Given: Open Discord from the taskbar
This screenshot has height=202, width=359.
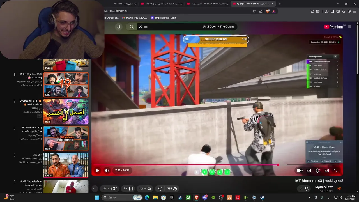Looking at the screenshot, I should tap(205, 198).
